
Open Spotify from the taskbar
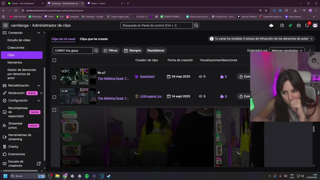click(x=87, y=176)
